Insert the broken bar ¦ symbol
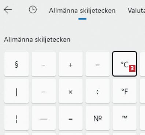This screenshot has height=135, width=145. [x=16, y=118]
